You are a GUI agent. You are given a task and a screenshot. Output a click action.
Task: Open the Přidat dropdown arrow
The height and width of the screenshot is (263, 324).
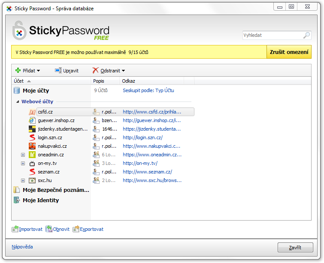pos(38,71)
